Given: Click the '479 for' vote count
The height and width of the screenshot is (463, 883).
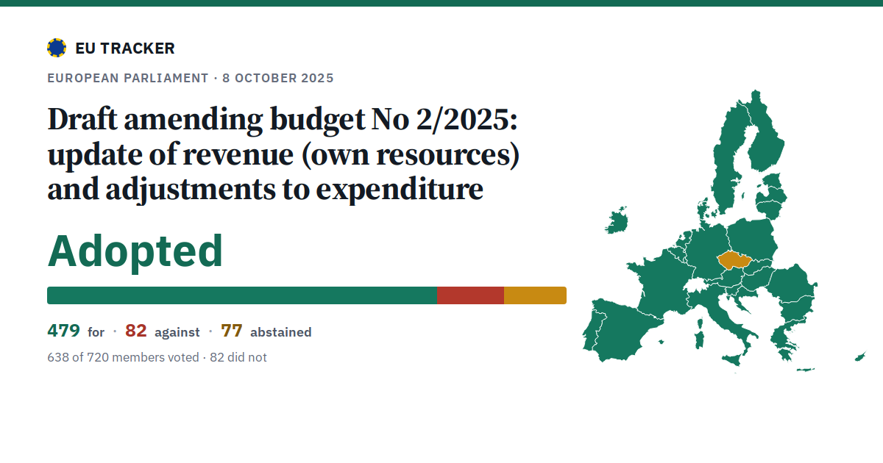Looking at the screenshot, I should [x=76, y=331].
